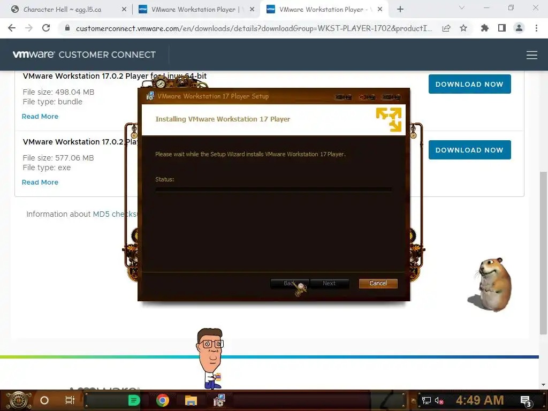The height and width of the screenshot is (411, 548).
Task: Read More under exe file
Action: click(40, 182)
